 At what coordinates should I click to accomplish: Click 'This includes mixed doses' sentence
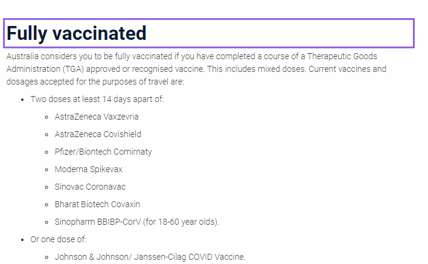(256, 69)
